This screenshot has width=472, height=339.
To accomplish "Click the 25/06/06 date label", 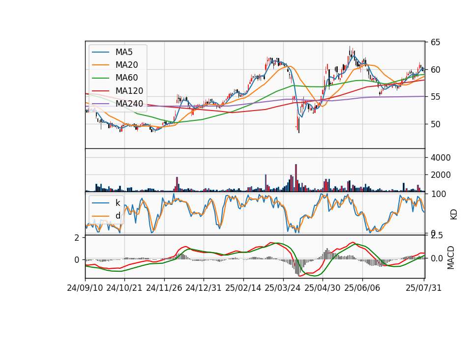I will click(362, 288).
